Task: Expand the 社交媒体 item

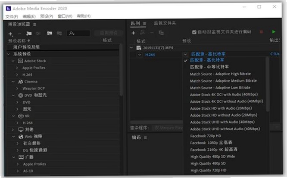Action: pyautogui.click(x=18, y=144)
